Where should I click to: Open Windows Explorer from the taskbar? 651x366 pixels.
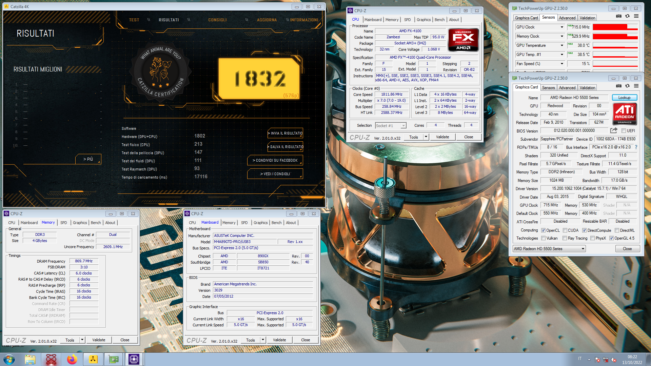[x=30, y=359]
